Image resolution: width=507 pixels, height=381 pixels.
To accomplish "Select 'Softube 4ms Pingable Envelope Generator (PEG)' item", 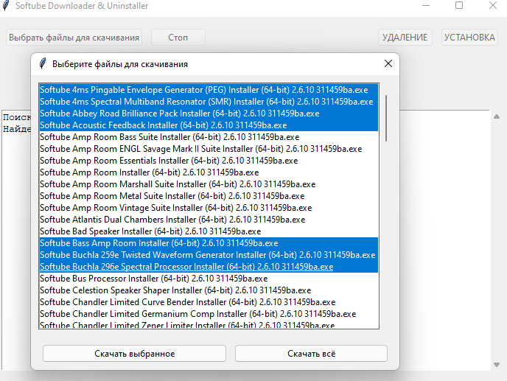I will pos(209,90).
